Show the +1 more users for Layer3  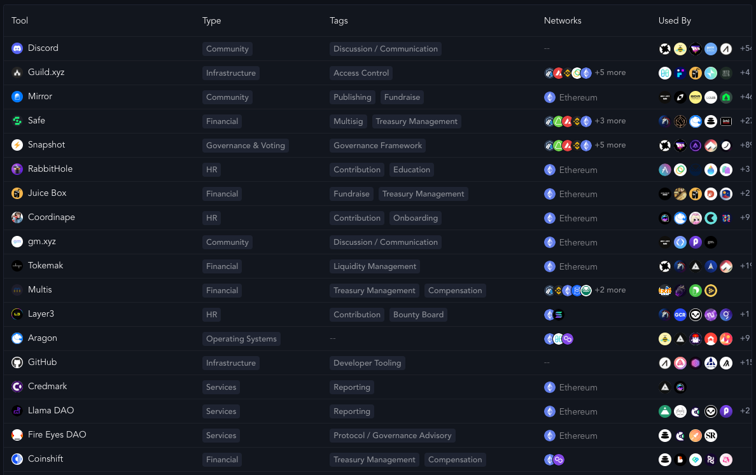pos(745,314)
